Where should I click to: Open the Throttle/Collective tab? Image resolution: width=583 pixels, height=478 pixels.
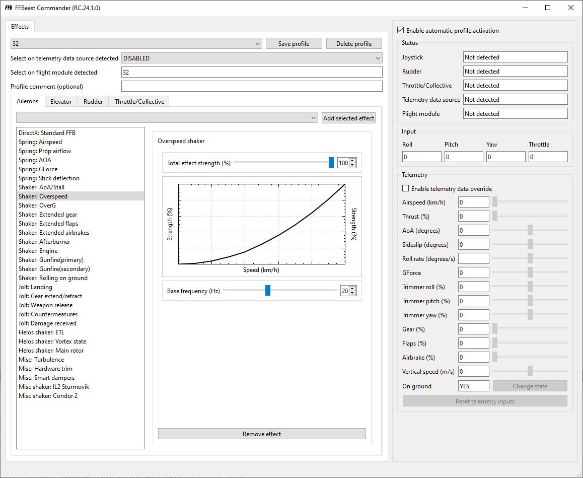tap(139, 102)
